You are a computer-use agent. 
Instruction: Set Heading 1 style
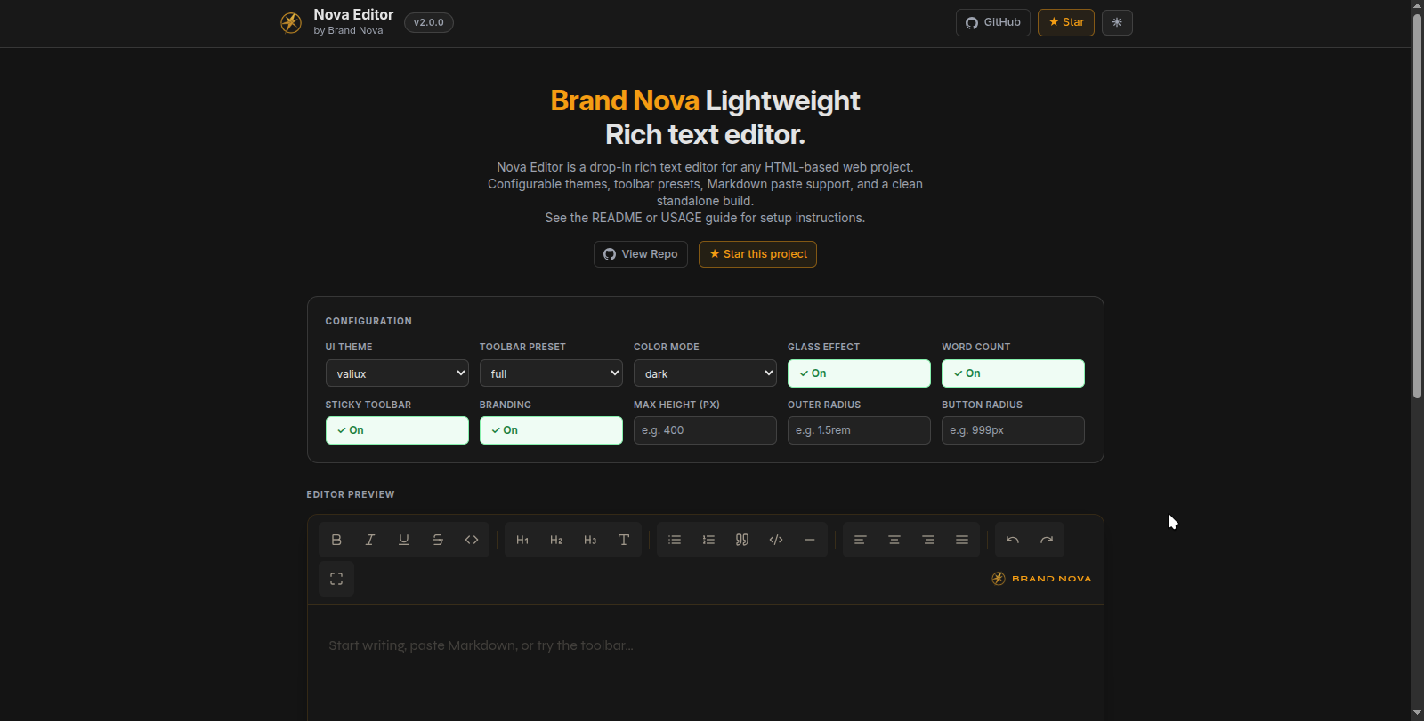click(x=522, y=540)
